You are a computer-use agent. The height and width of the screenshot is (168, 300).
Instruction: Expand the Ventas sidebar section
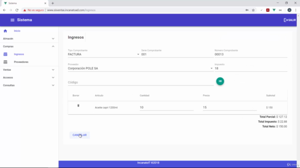(29, 70)
